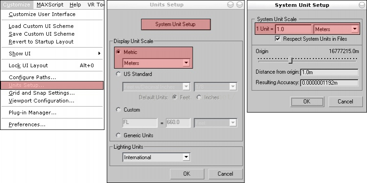Open the Lighting Units International dropdown

click(186, 157)
